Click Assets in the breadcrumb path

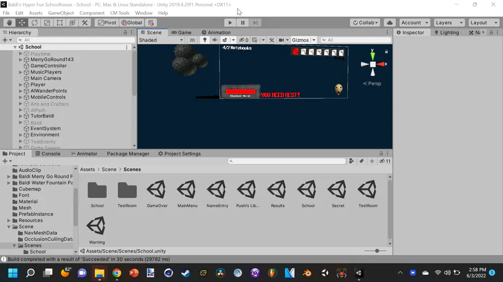pyautogui.click(x=87, y=169)
